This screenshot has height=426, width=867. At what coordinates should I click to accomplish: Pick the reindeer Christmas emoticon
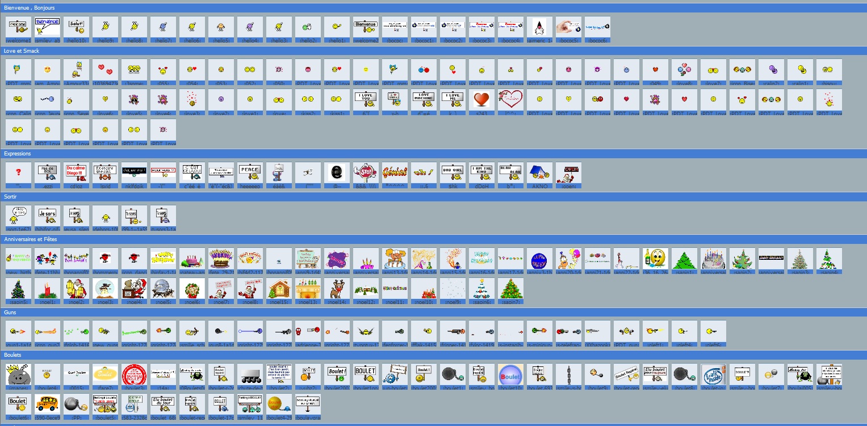click(x=337, y=289)
